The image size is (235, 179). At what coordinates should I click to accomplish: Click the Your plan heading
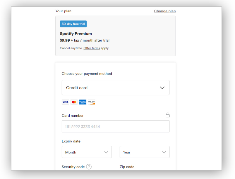63,11
